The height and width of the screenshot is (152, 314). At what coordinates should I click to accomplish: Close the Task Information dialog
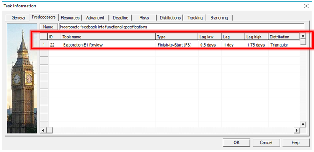(x=307, y=6)
